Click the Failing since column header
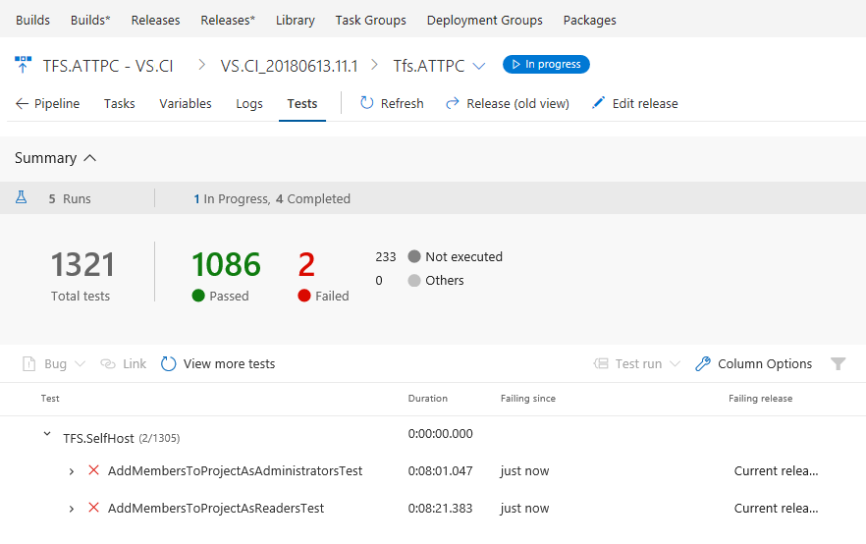 (x=528, y=399)
